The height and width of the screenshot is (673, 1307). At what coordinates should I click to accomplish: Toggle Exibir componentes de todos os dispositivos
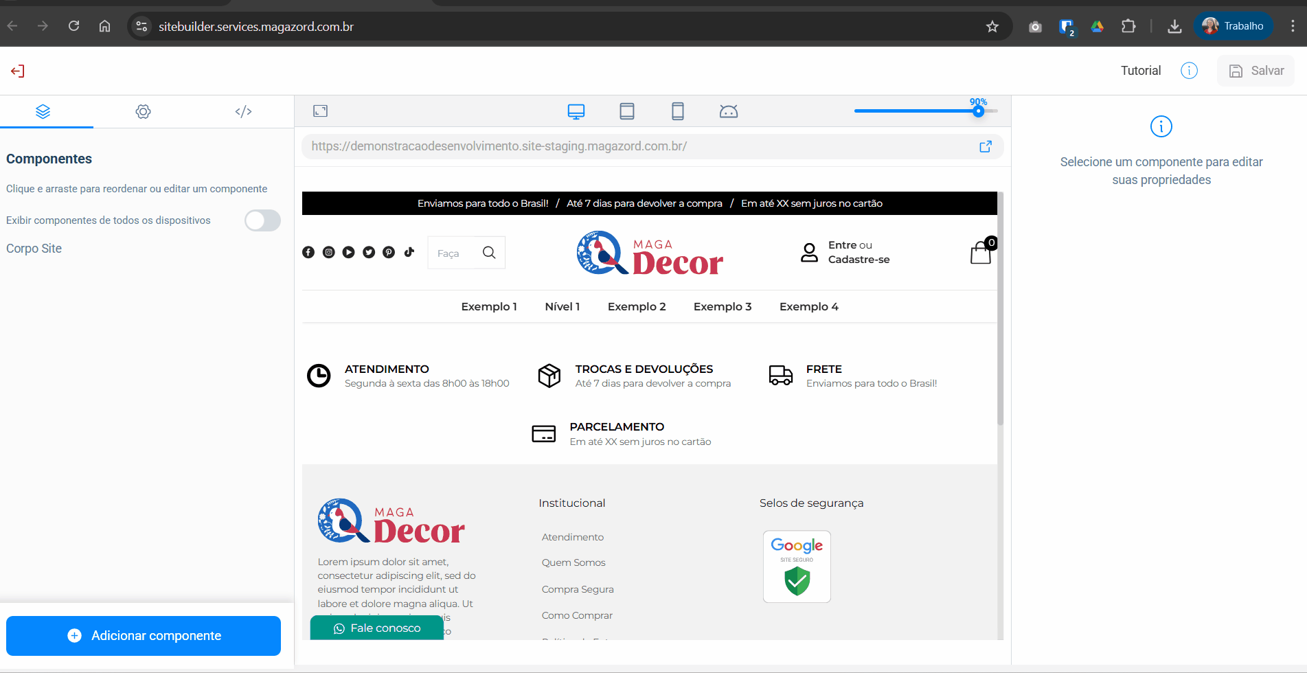click(262, 220)
